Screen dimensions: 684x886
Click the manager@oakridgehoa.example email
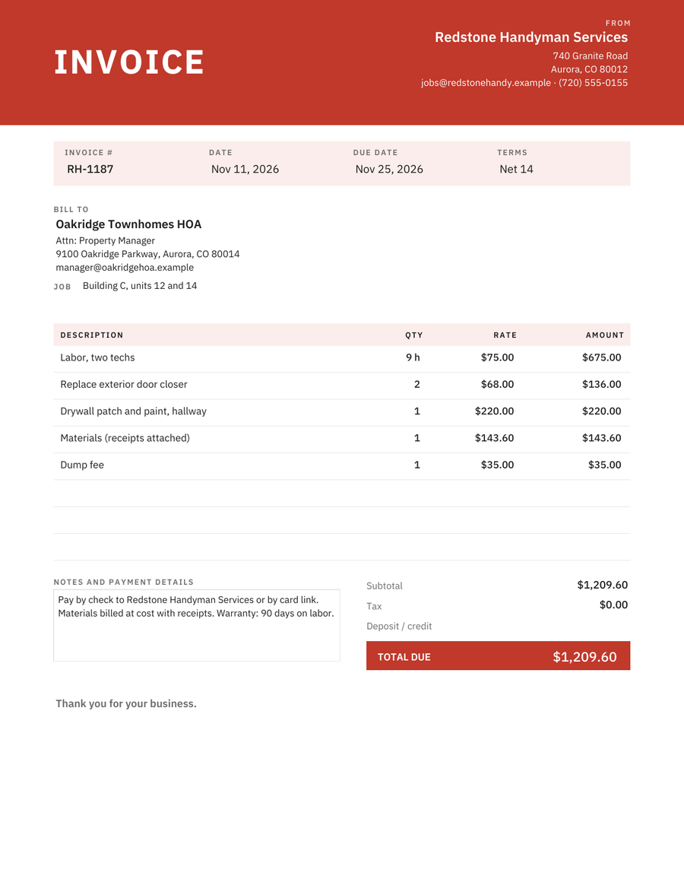[x=125, y=268]
